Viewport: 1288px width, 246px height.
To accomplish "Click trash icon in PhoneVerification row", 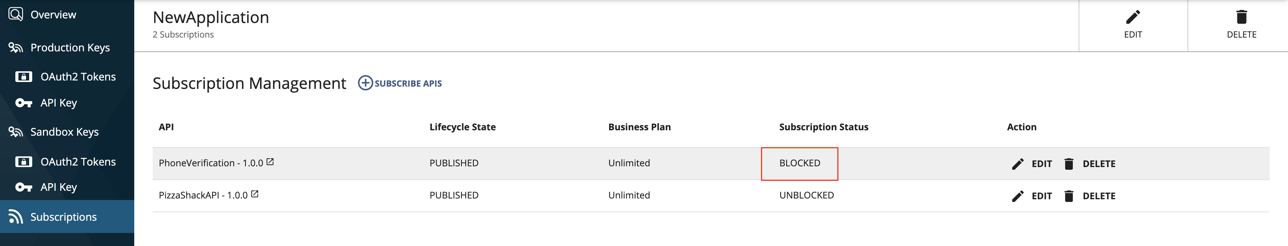I will [1069, 164].
